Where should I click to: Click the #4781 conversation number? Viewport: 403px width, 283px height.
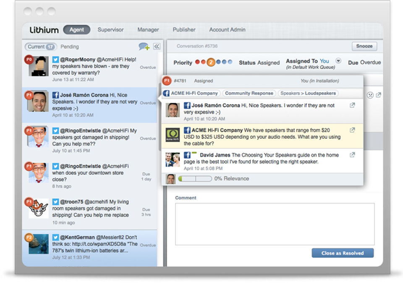point(180,81)
